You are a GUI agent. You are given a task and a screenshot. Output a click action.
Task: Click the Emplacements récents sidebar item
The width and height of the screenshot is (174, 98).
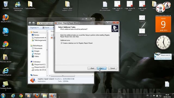(39, 38)
